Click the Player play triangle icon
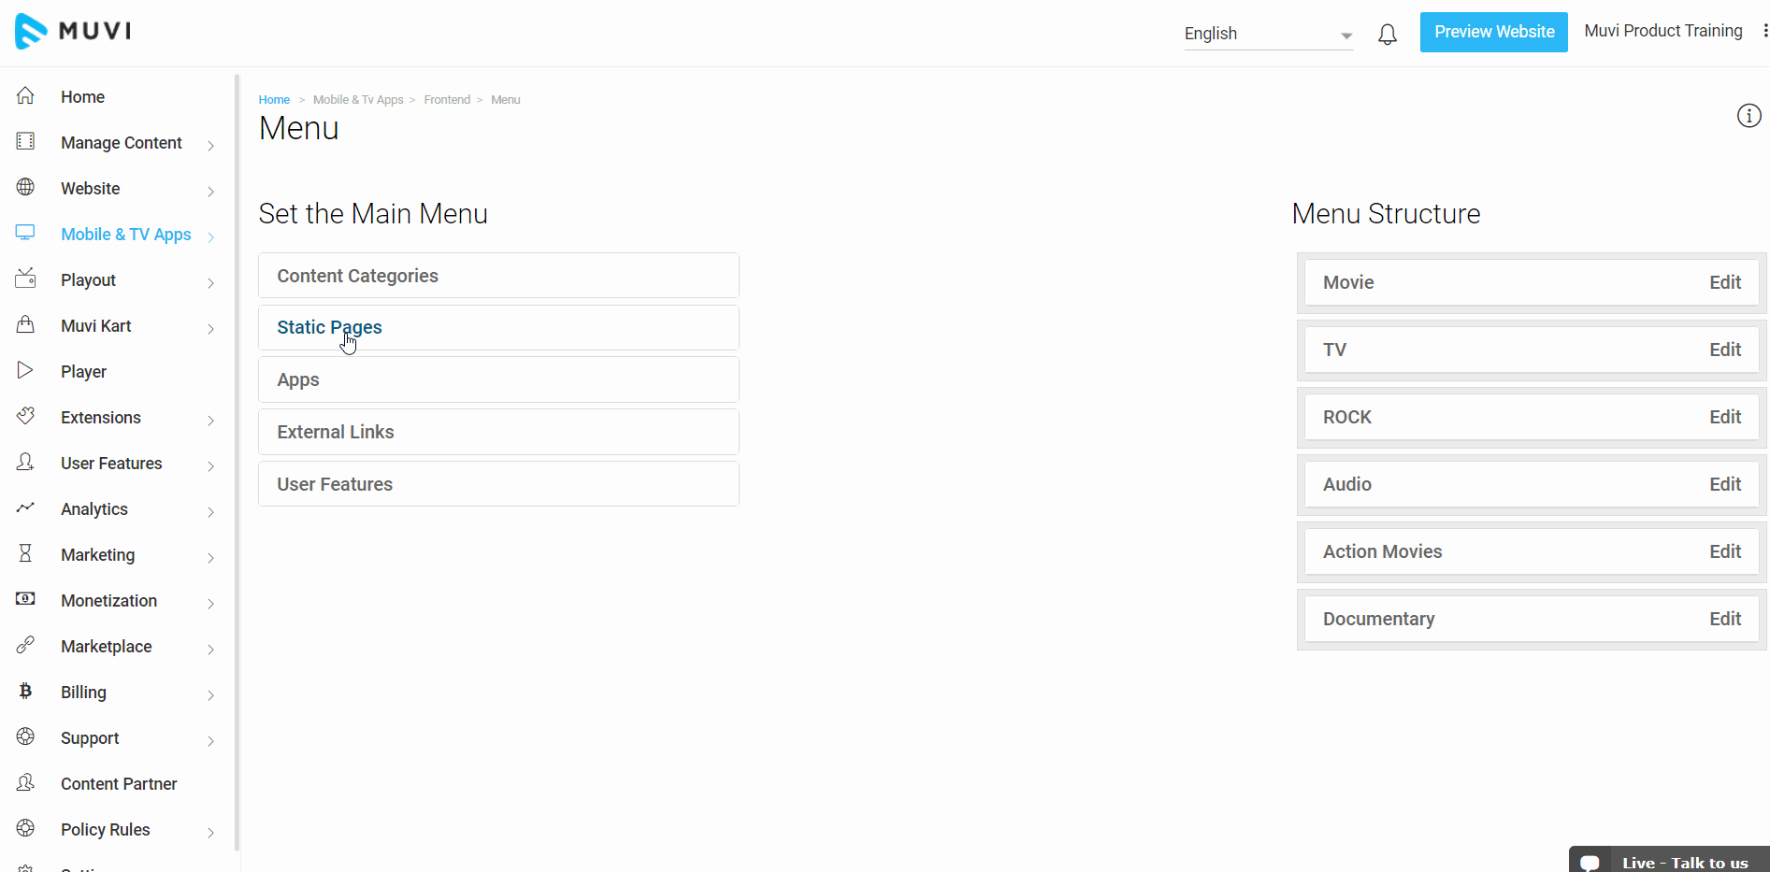Image resolution: width=1770 pixels, height=872 pixels. point(25,370)
